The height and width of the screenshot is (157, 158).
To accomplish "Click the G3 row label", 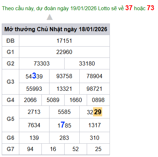I will tap(11, 82).
